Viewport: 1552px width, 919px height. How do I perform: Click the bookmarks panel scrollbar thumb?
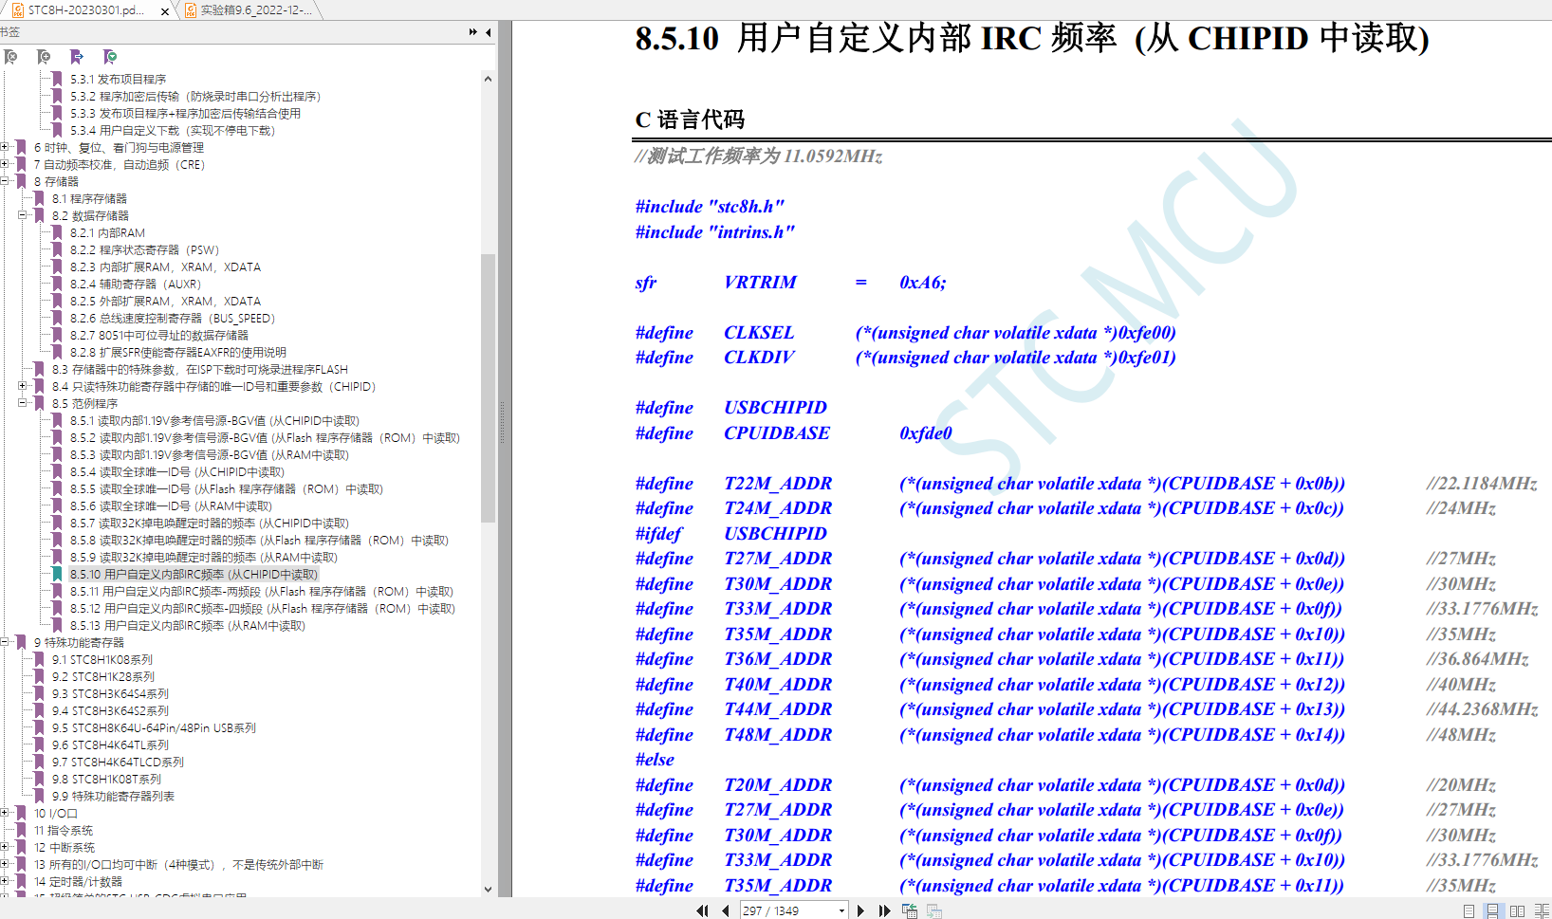(x=488, y=389)
